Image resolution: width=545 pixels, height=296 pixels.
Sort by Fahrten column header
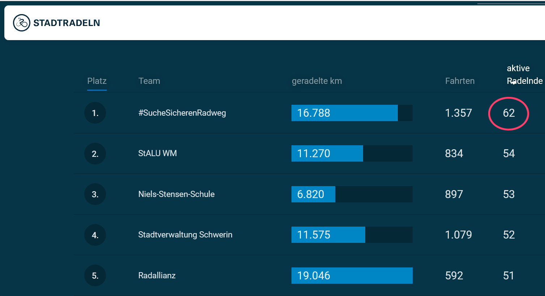tap(460, 81)
